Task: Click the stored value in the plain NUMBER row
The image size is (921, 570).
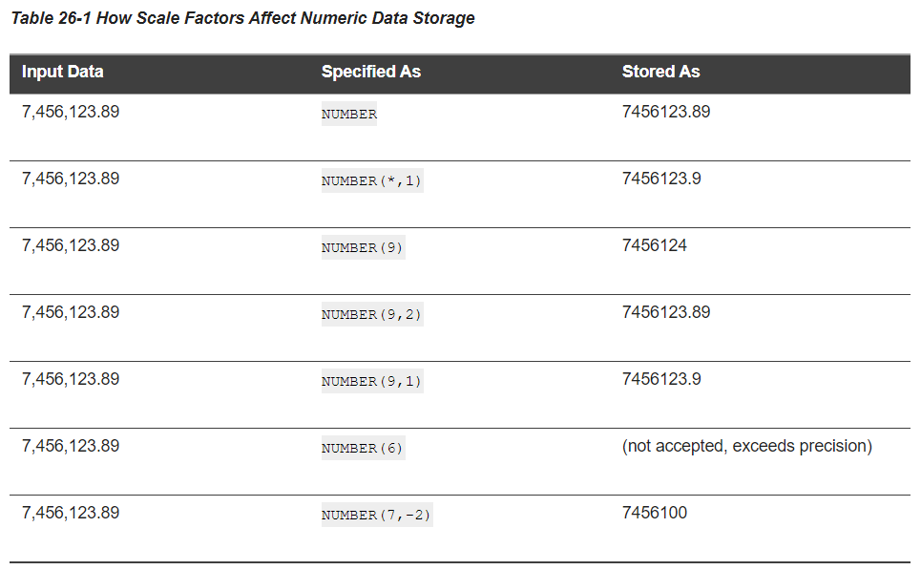Action: (666, 112)
